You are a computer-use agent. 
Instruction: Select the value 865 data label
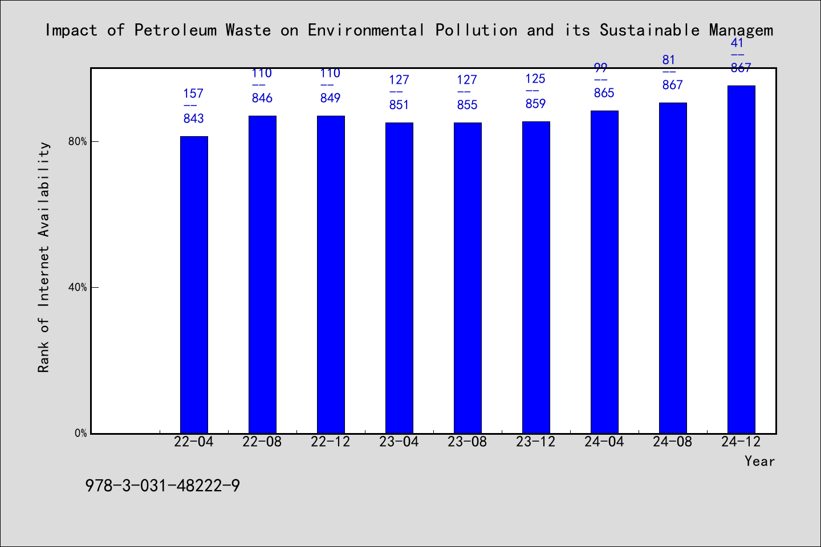(x=604, y=93)
